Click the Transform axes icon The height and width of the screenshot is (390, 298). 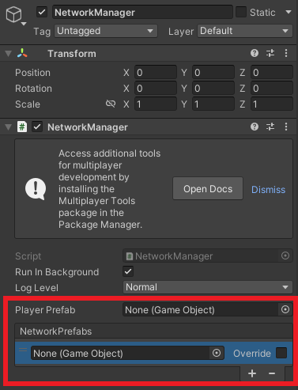(22, 53)
